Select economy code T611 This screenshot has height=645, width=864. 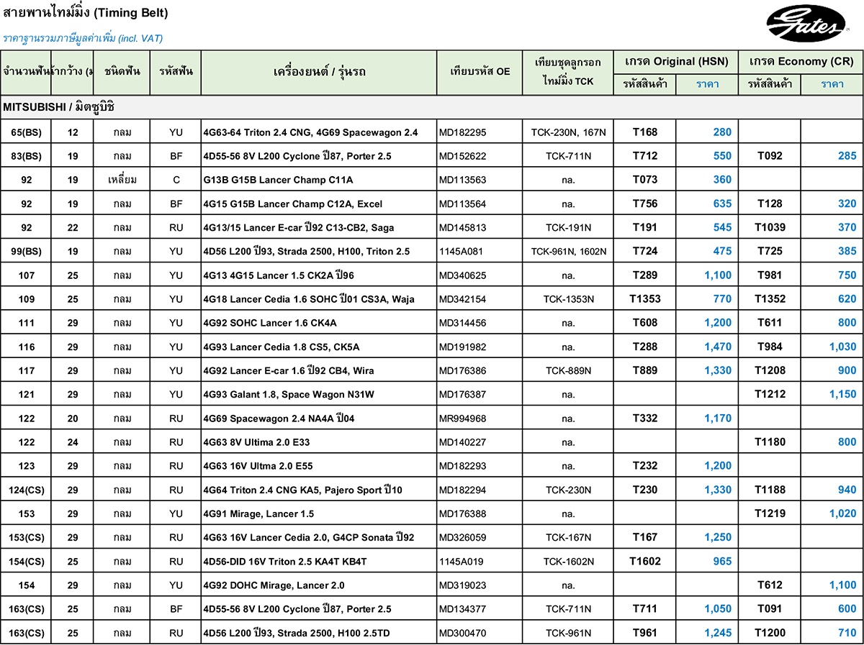(x=770, y=322)
